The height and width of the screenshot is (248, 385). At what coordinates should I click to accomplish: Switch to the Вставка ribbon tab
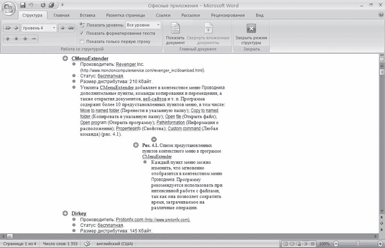click(x=88, y=15)
